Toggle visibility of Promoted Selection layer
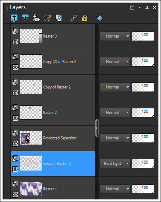 15,144
